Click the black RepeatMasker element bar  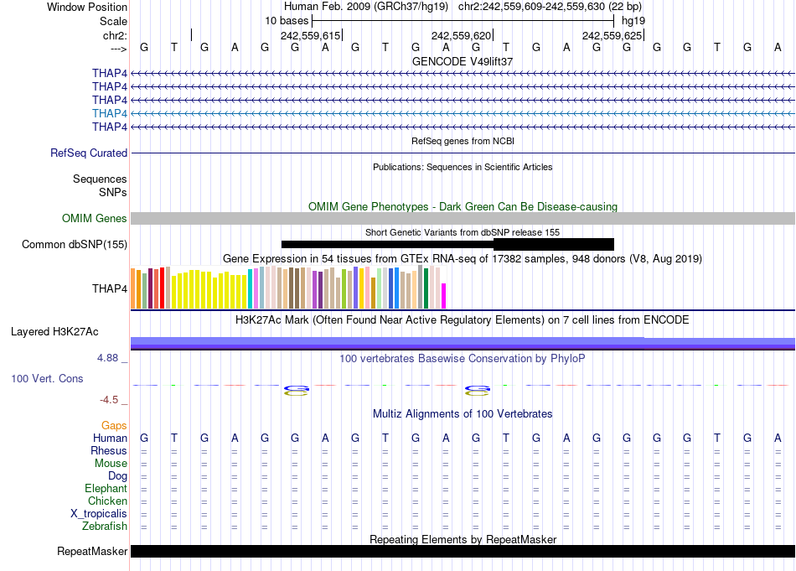point(463,551)
